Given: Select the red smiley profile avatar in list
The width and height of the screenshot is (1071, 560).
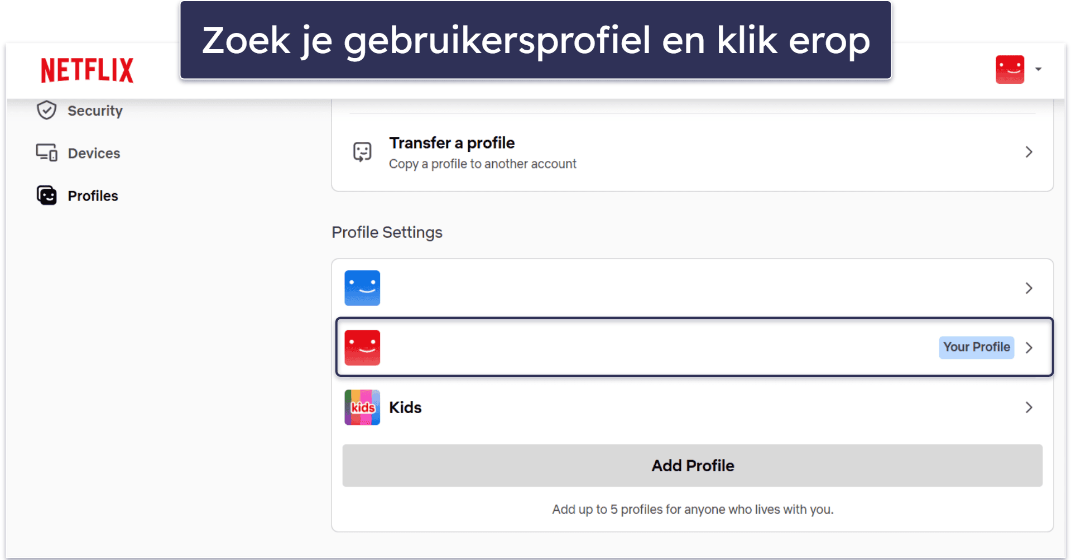Looking at the screenshot, I should point(362,347).
